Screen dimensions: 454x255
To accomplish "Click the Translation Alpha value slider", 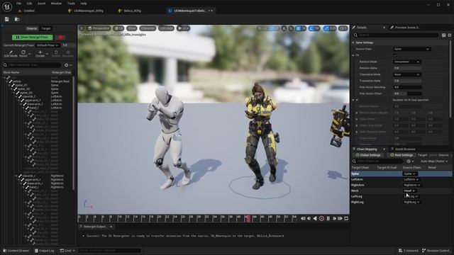I will coord(407,81).
